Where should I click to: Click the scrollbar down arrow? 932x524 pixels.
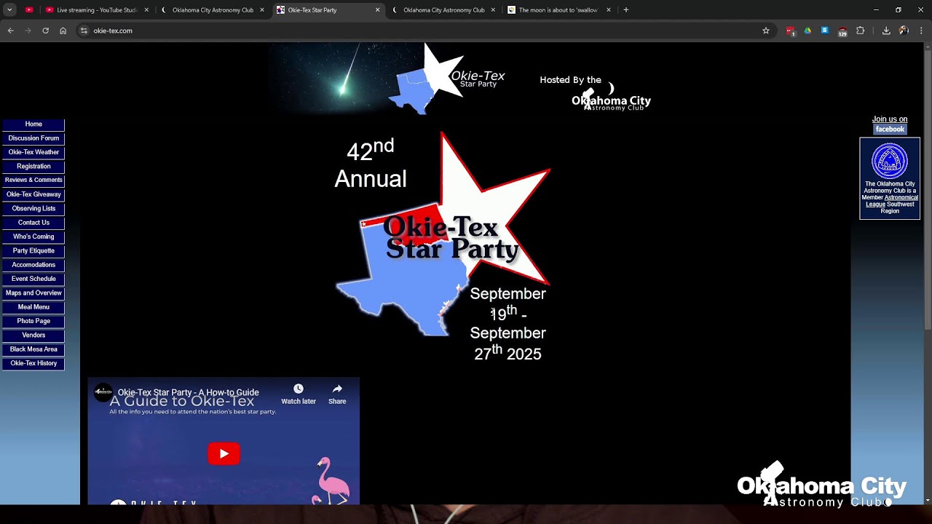pyautogui.click(x=927, y=501)
